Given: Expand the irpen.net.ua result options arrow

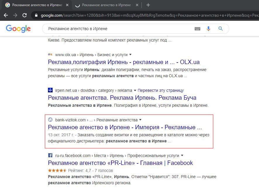Looking at the screenshot, I should (x=135, y=90).
